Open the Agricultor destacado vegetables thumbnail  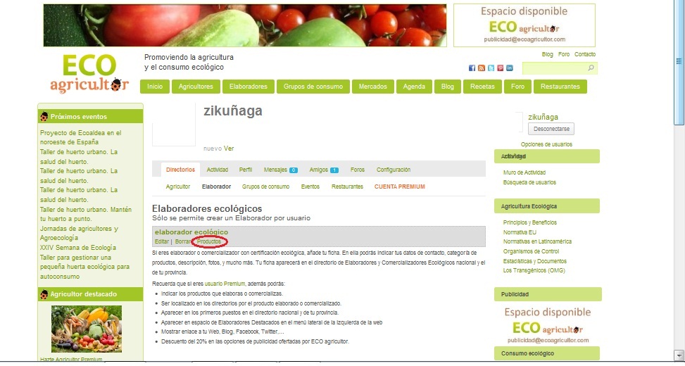(87, 329)
